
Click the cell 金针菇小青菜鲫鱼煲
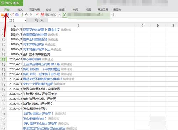click(79, 54)
